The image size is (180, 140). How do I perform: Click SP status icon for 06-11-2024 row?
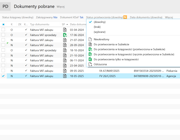tap(65, 60)
